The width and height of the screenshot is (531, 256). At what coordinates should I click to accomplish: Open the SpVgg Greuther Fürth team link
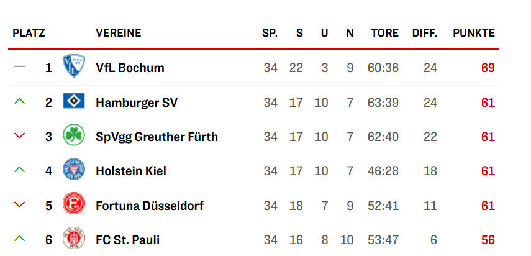pyautogui.click(x=157, y=137)
